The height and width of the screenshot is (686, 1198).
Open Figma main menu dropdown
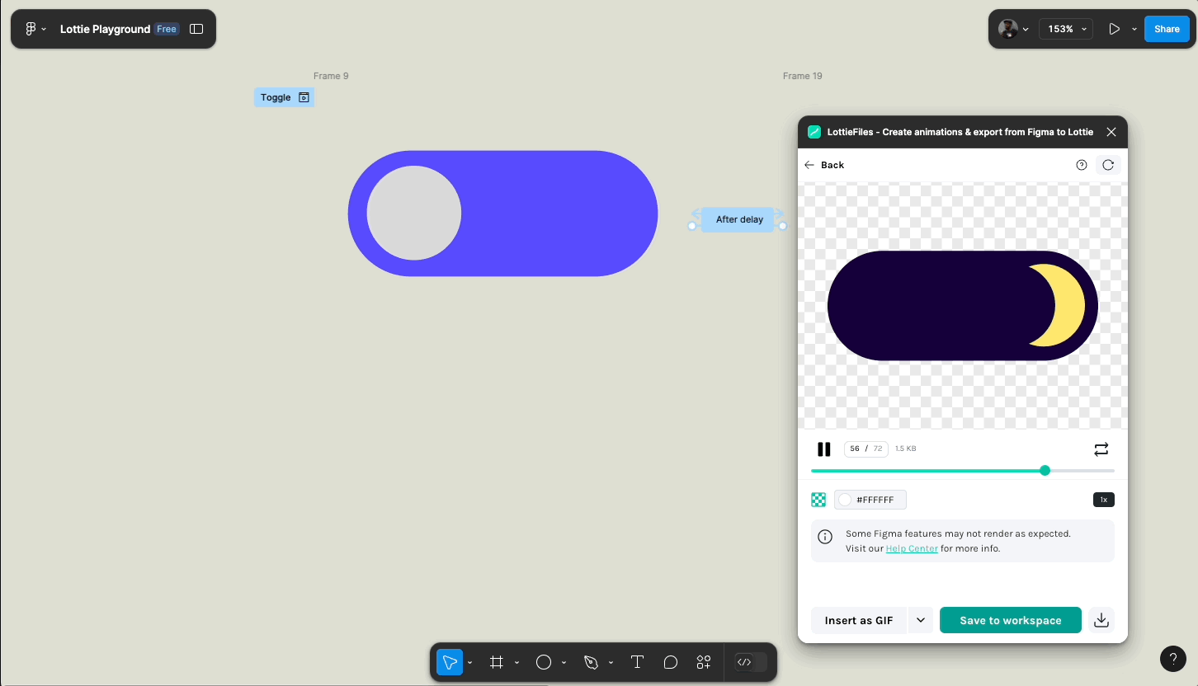35,29
